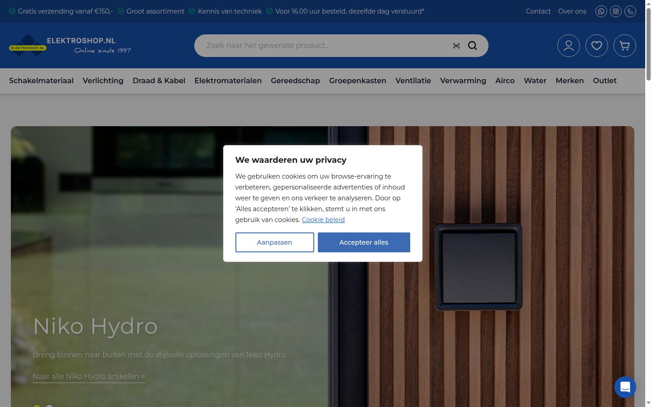Click the magnifying glass search icon
The width and height of the screenshot is (652, 407).
click(472, 46)
